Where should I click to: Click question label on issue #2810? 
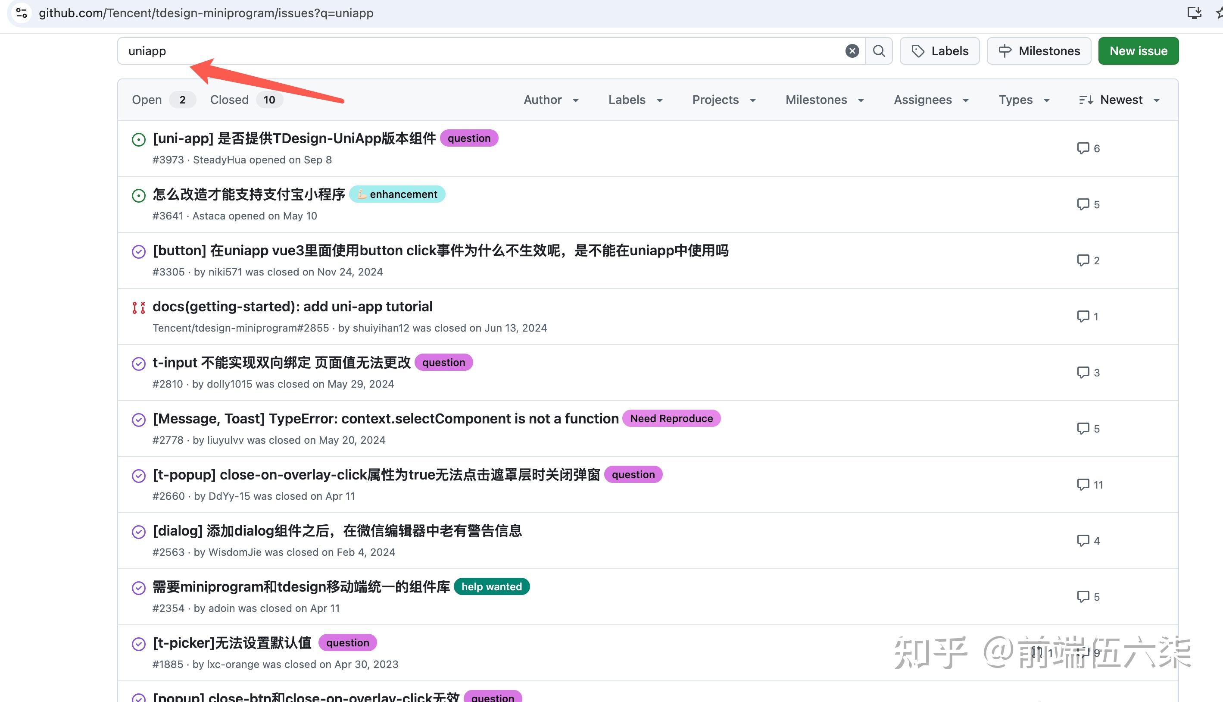tap(443, 363)
